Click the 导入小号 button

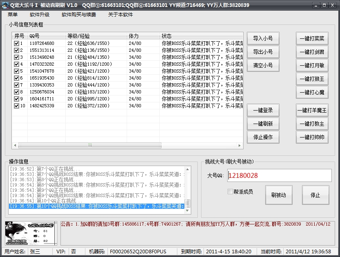pyautogui.click(x=263, y=38)
